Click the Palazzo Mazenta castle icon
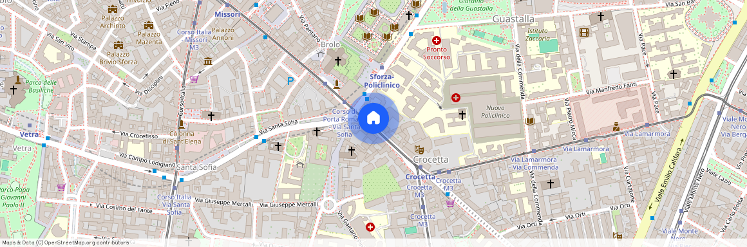This screenshot has width=747, height=247. click(x=149, y=25)
